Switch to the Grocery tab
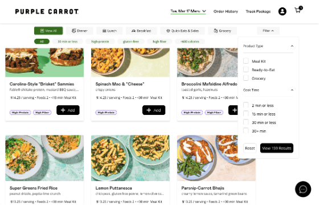Viewport: 320px width, 206px height. click(x=223, y=31)
